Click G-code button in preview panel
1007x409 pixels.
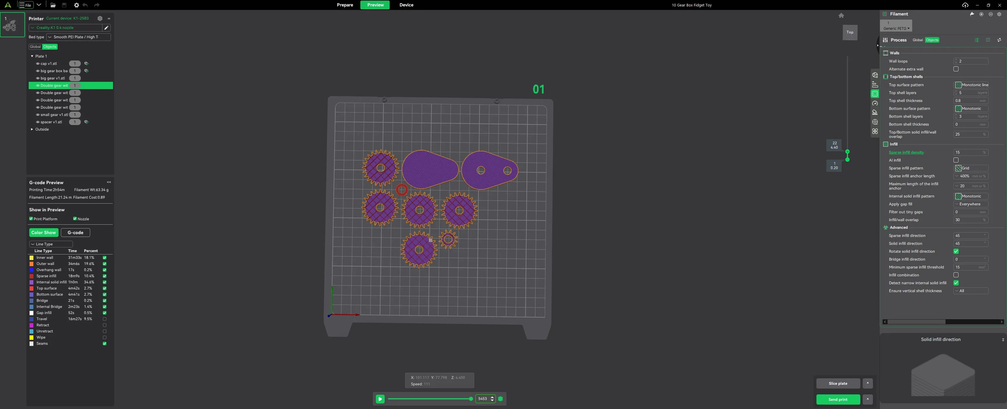click(76, 233)
